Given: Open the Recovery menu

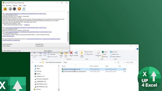Looking at the screenshot, I should [x=9, y=6].
